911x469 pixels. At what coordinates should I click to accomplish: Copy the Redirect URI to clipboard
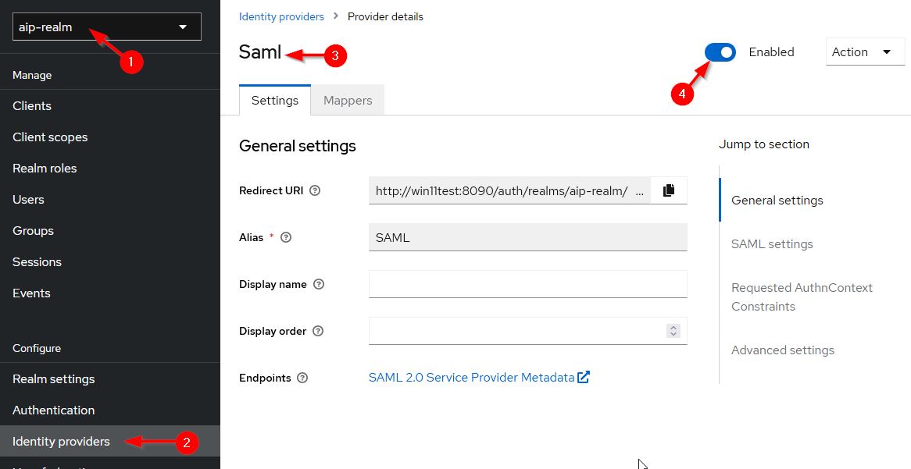pyautogui.click(x=668, y=190)
